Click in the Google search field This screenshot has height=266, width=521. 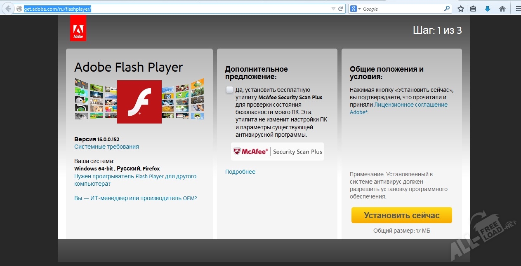tap(402, 9)
